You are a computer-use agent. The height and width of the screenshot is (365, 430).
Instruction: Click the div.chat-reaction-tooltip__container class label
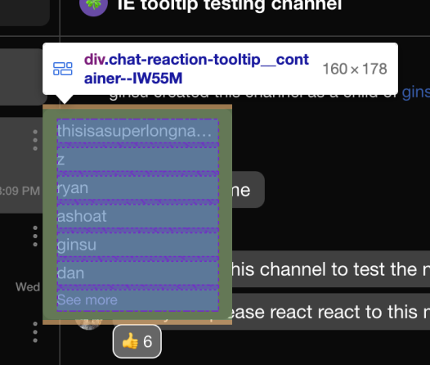196,69
